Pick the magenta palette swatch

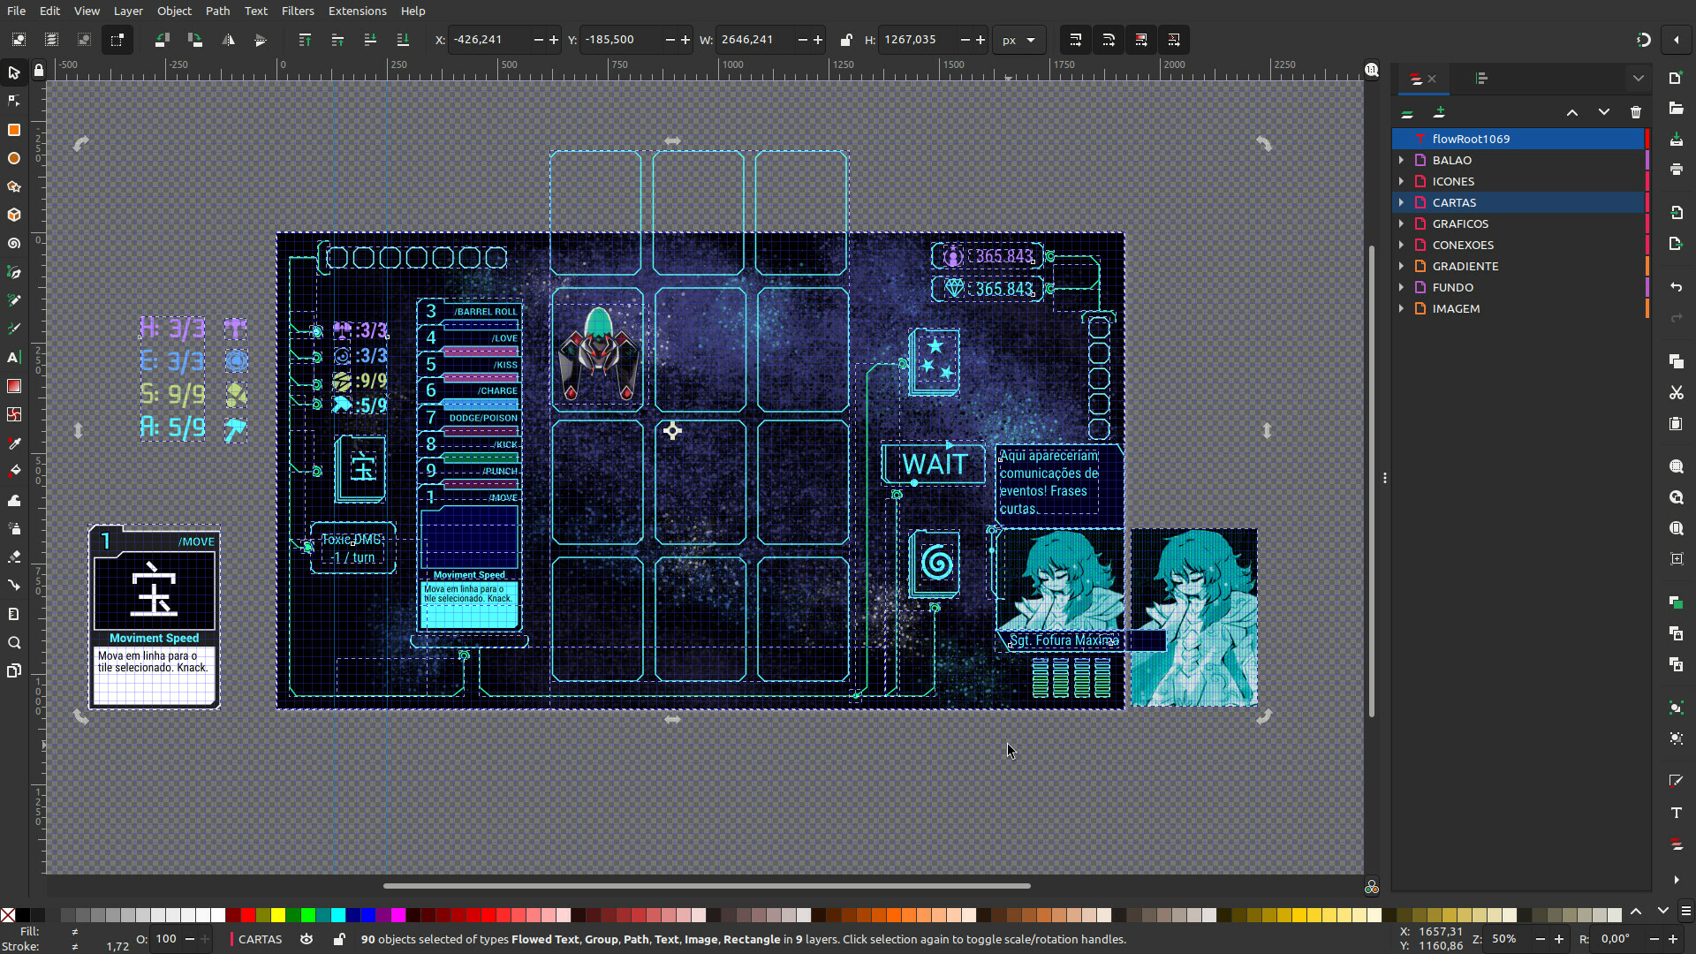pyautogui.click(x=398, y=914)
